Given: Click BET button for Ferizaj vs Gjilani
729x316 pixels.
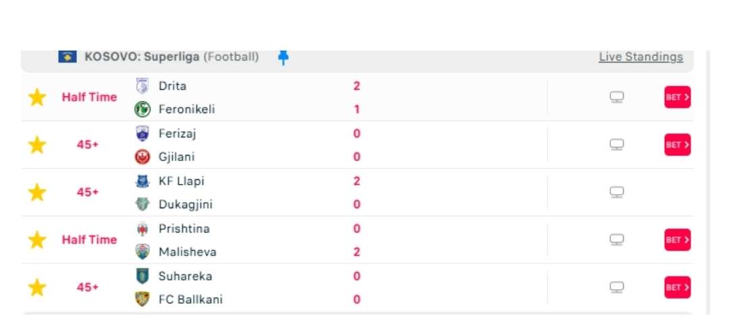Looking at the screenshot, I should tap(678, 145).
